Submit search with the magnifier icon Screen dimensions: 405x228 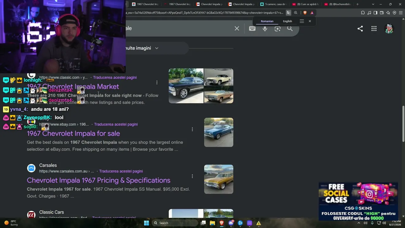(x=290, y=28)
